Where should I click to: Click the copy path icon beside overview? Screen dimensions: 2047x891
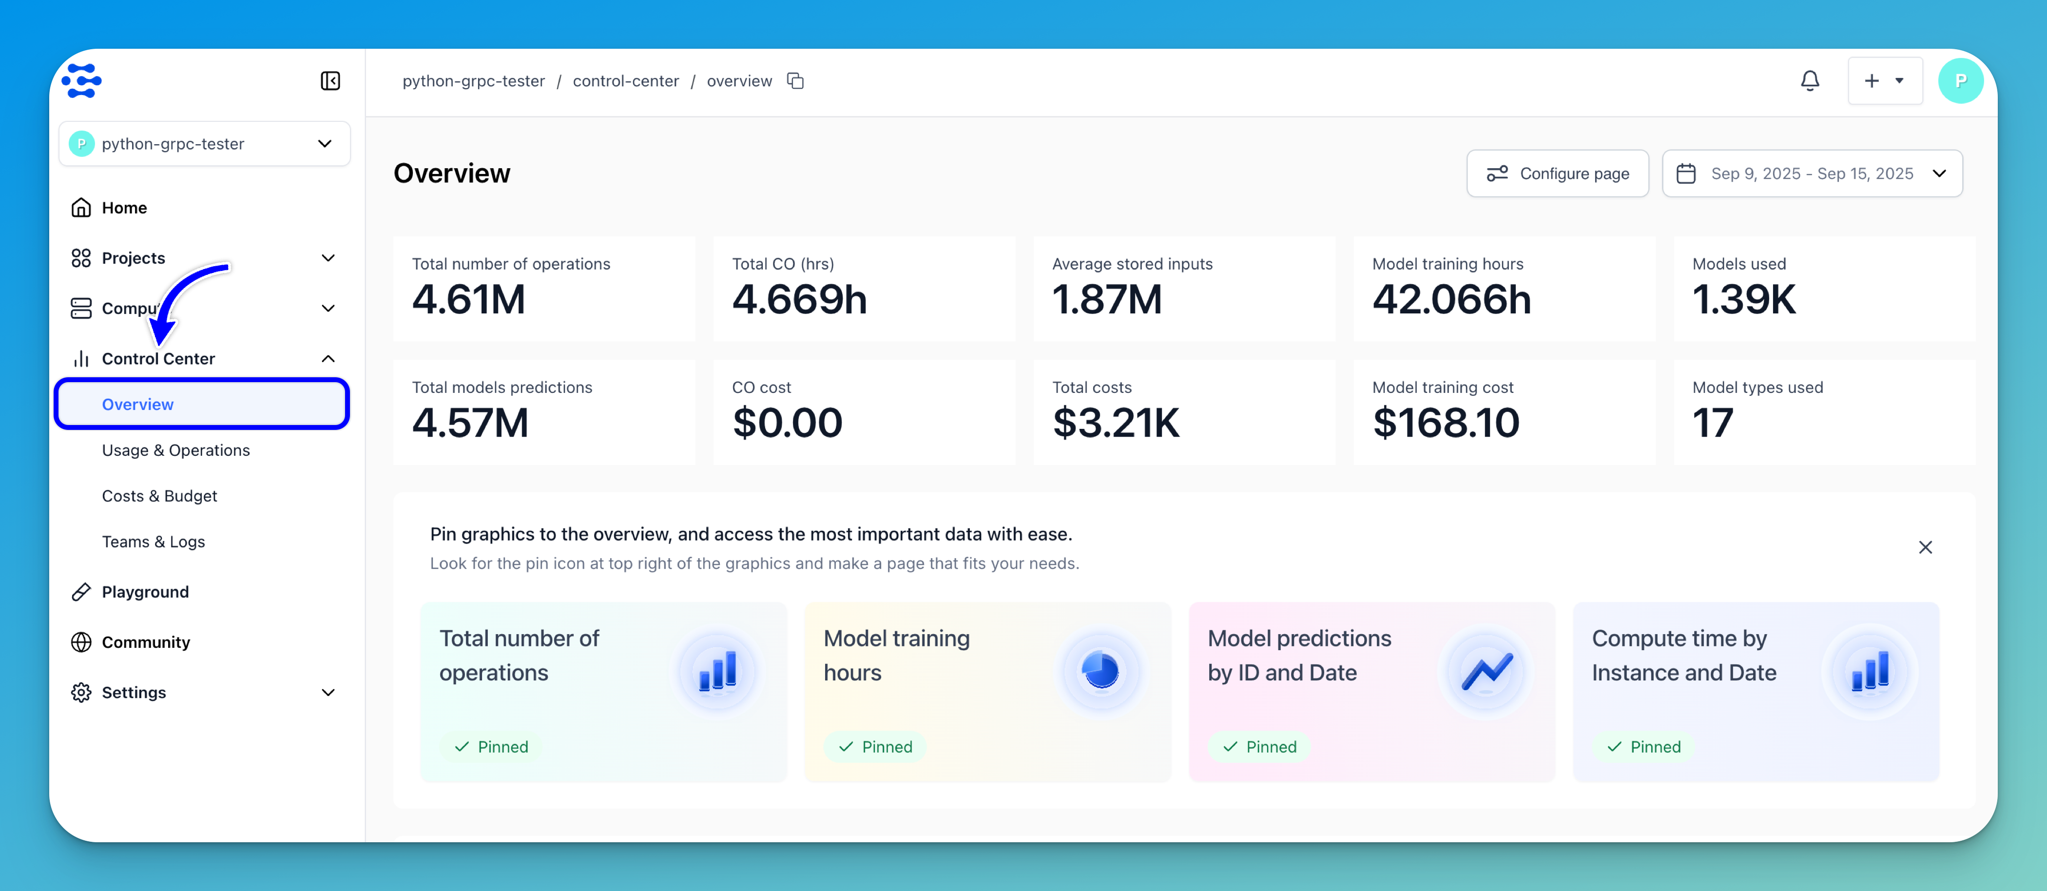794,81
